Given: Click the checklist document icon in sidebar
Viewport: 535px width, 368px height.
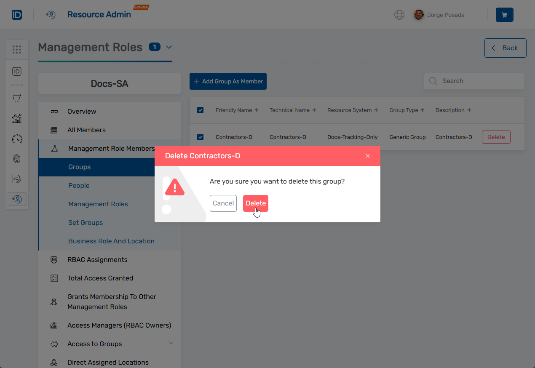Looking at the screenshot, I should click(x=16, y=179).
